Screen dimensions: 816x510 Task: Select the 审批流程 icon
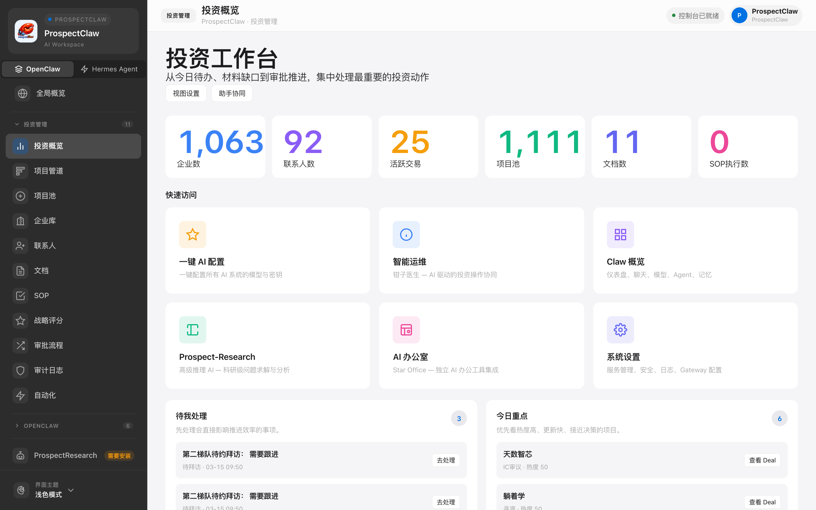coord(20,345)
